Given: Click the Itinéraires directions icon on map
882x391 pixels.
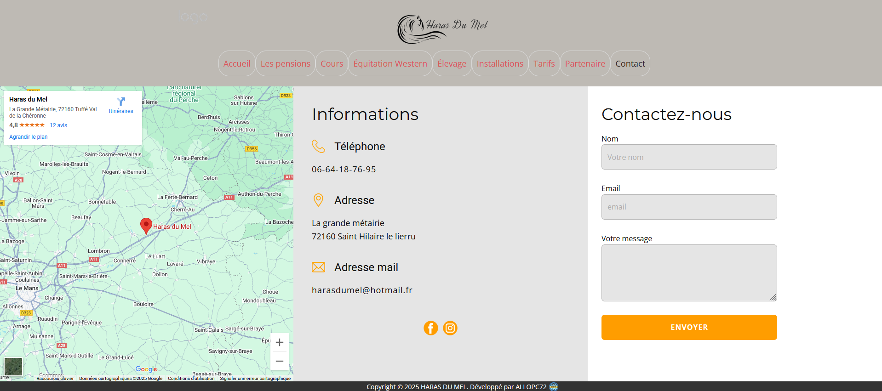Looking at the screenshot, I should coord(121,102).
